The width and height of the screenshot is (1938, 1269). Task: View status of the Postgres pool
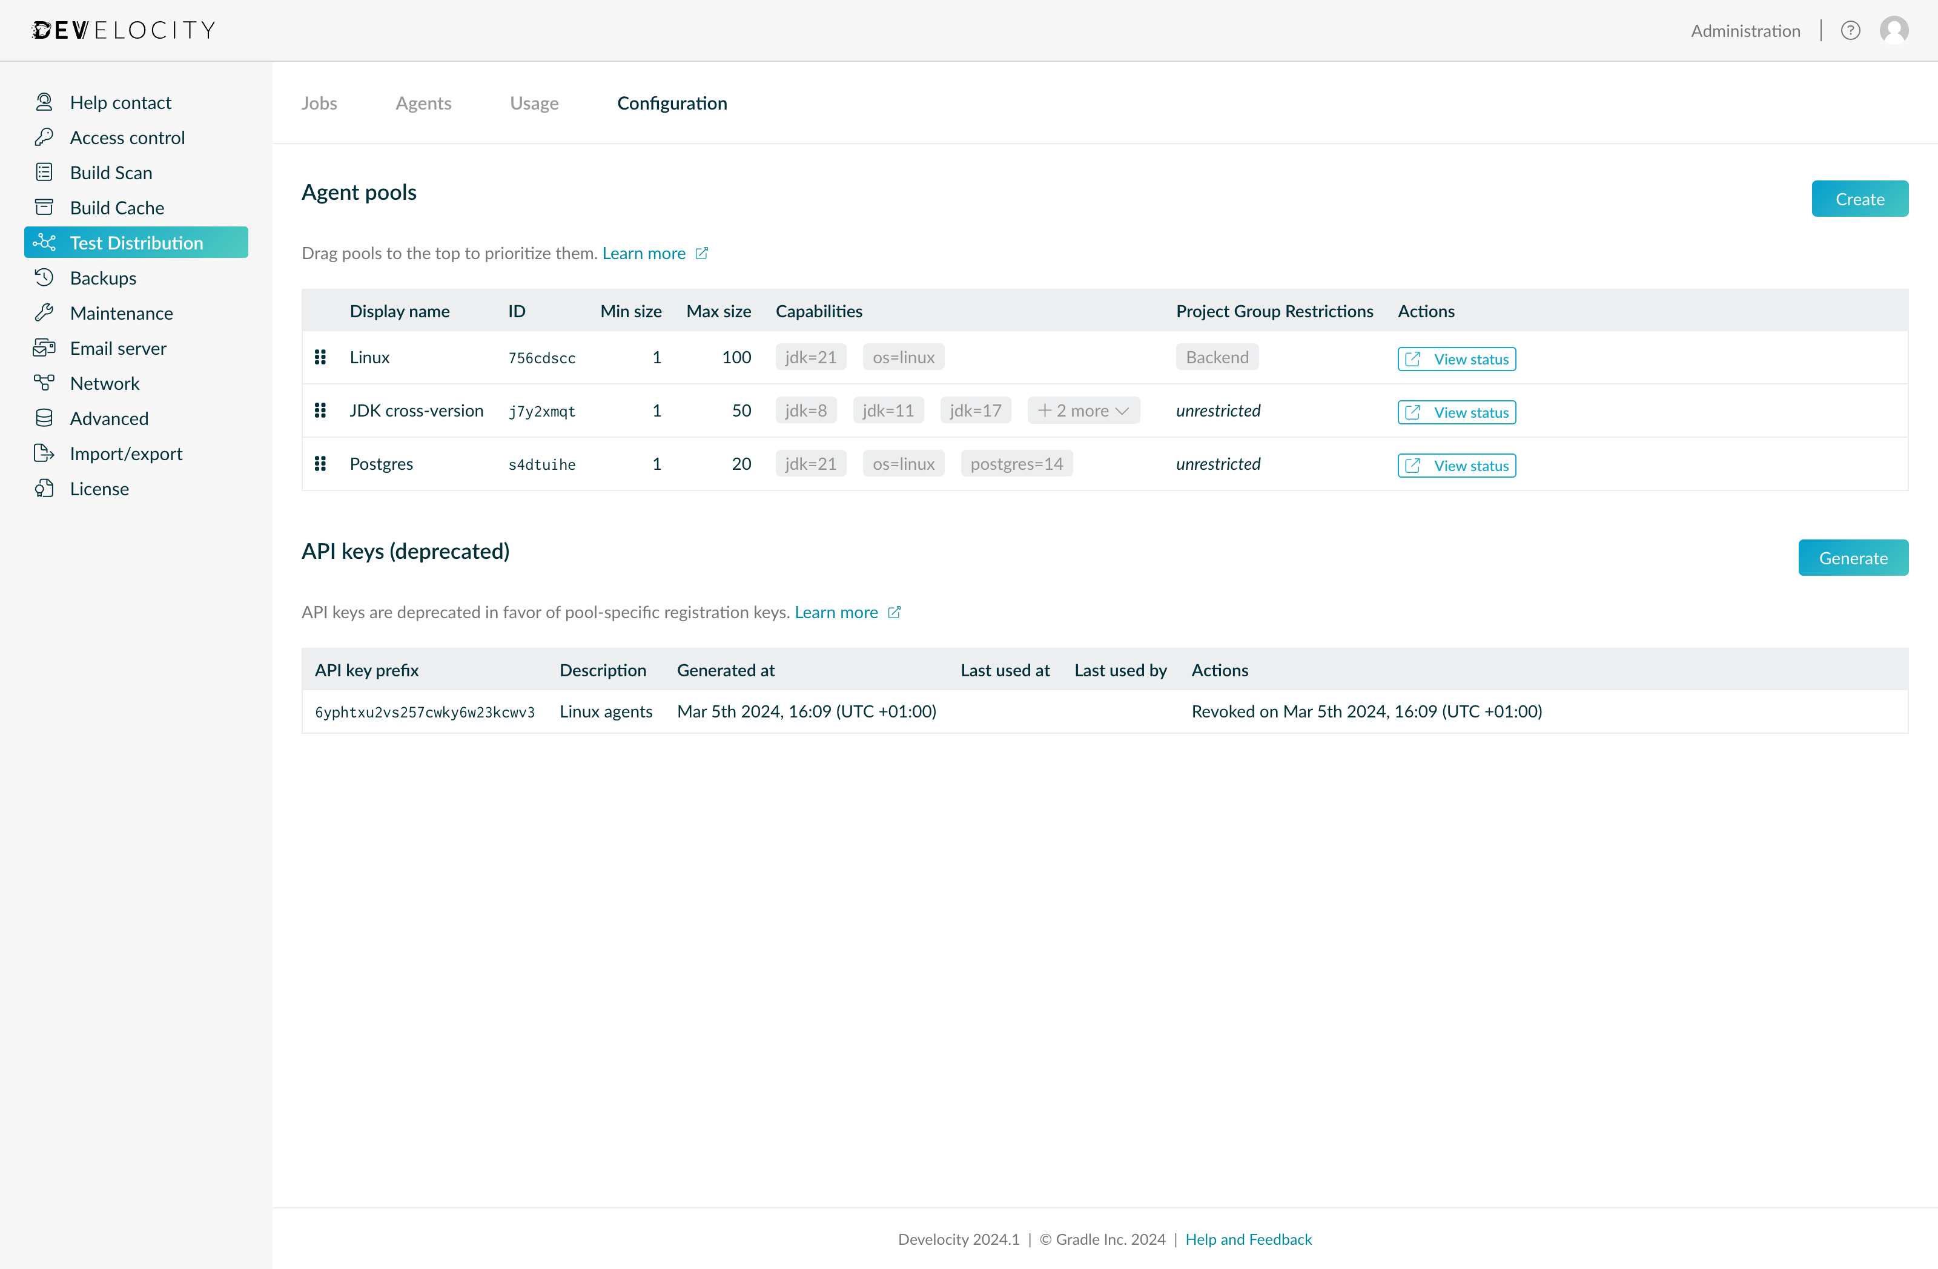(1456, 465)
